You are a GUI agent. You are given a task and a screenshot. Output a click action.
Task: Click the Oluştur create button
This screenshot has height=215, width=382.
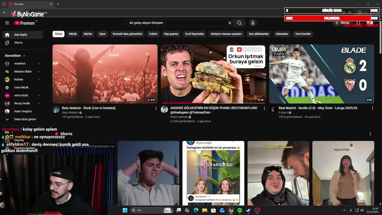[342, 23]
